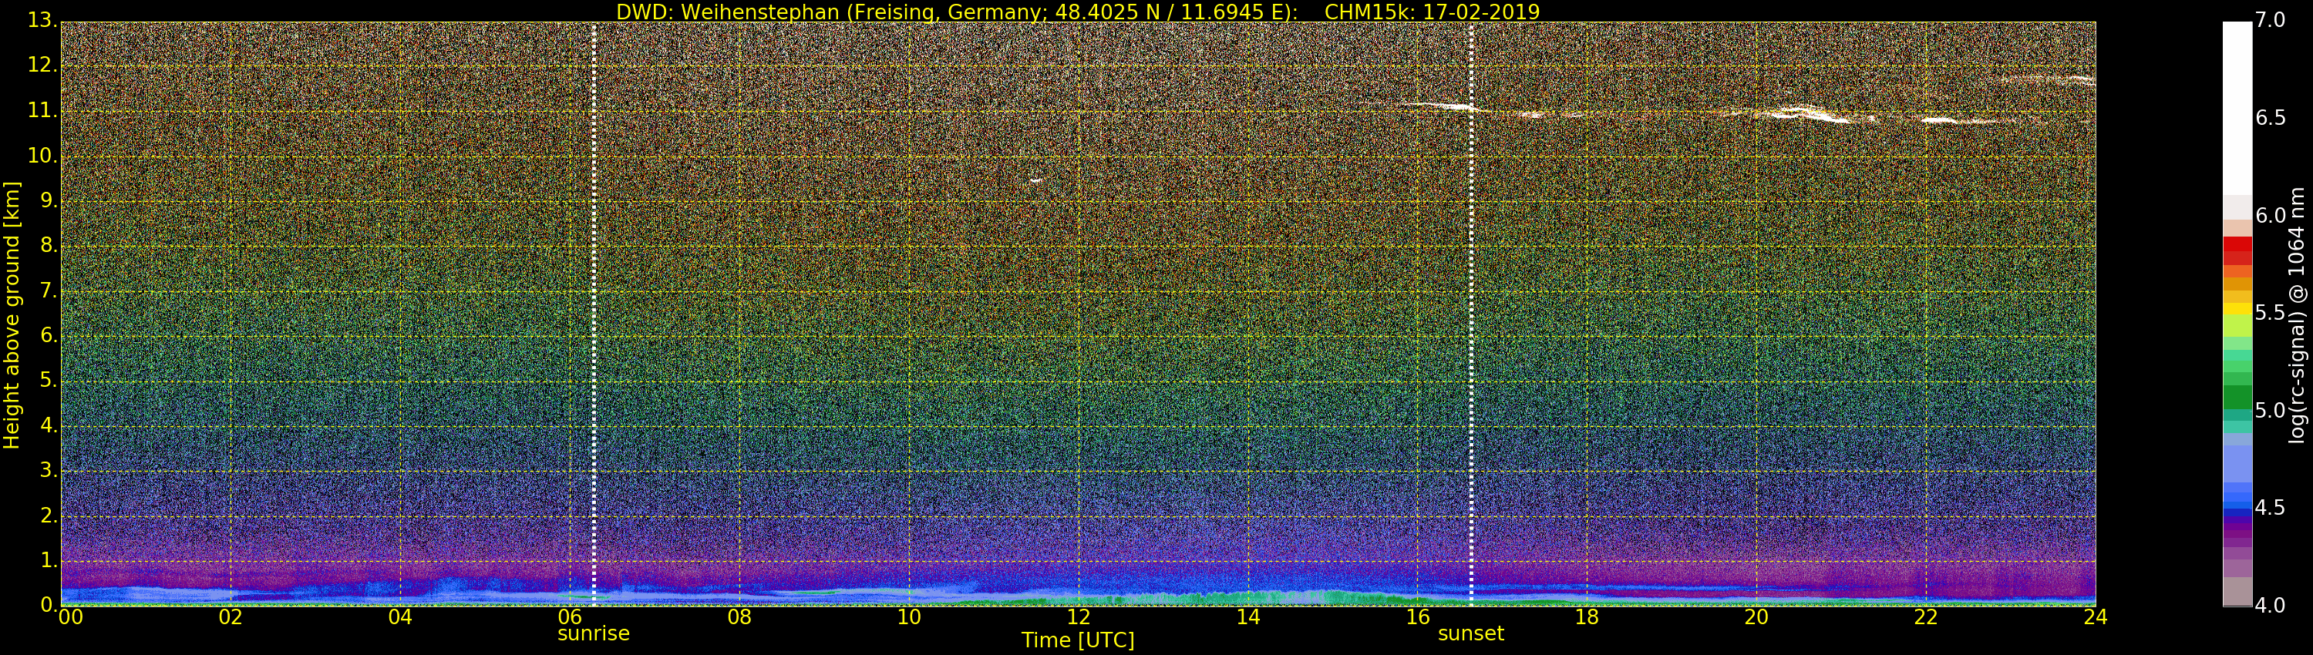Click the white dotted sunset vertical line
This screenshot has width=2313, height=655.
point(1472,314)
